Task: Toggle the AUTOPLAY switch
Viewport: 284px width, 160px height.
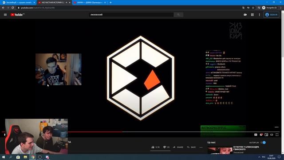Action: click(x=263, y=143)
